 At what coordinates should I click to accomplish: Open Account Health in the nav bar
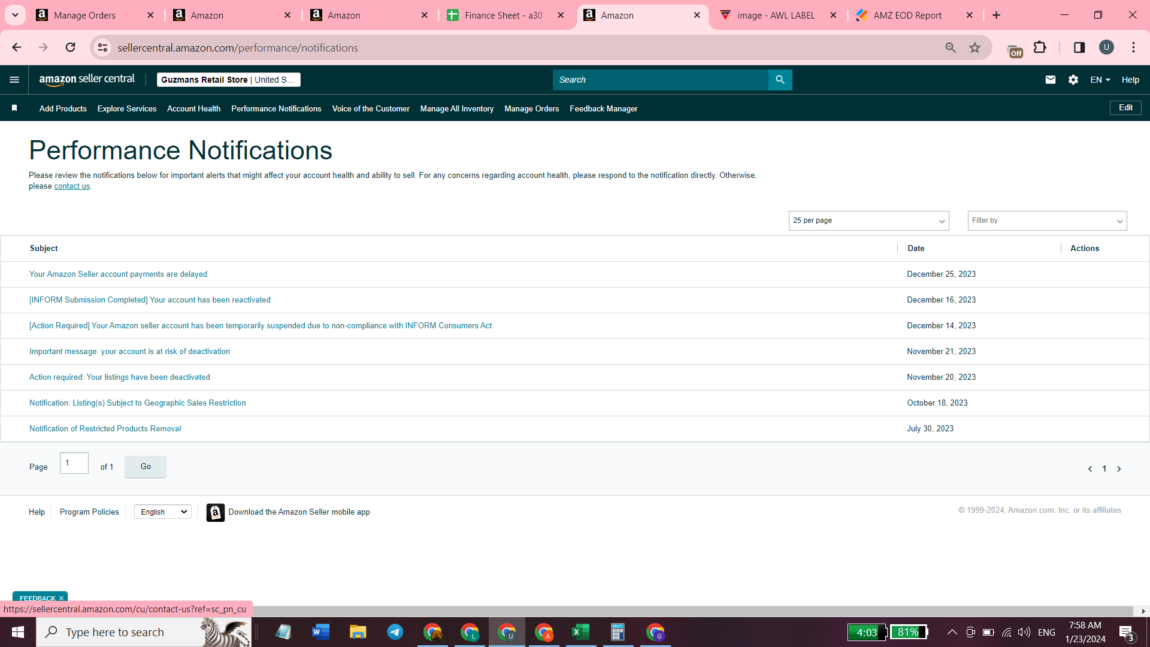[193, 108]
